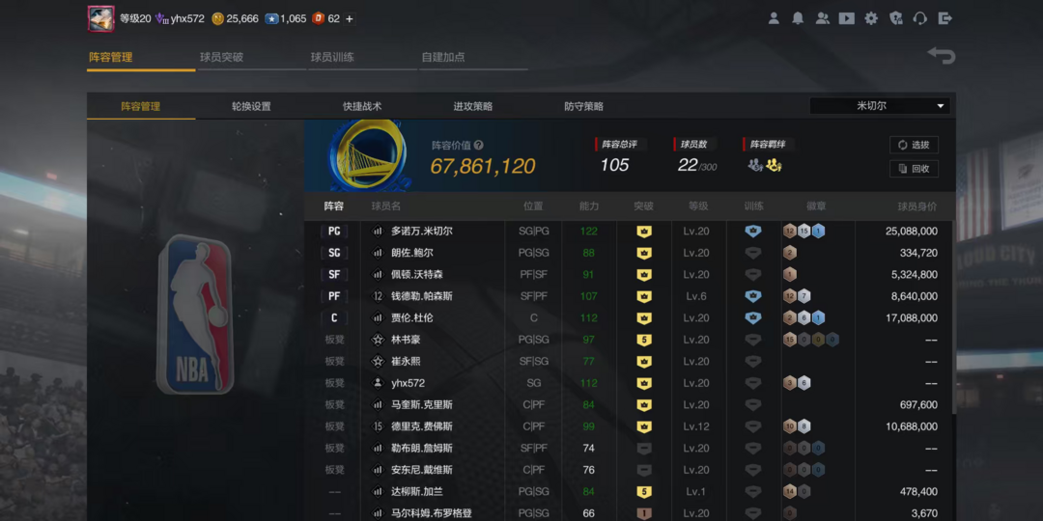The image size is (1043, 521).
Task: Click the player avatar in top left
Action: [x=101, y=18]
